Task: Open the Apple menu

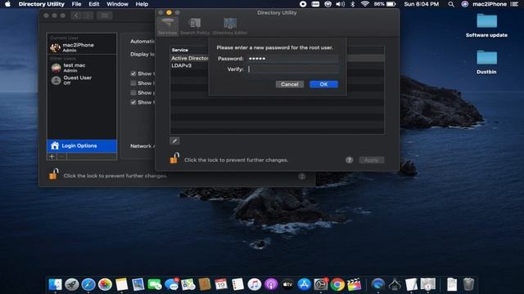Action: [7, 4]
